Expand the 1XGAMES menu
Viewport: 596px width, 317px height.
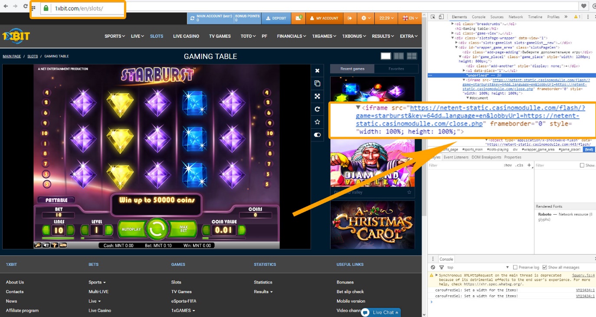[x=324, y=36]
